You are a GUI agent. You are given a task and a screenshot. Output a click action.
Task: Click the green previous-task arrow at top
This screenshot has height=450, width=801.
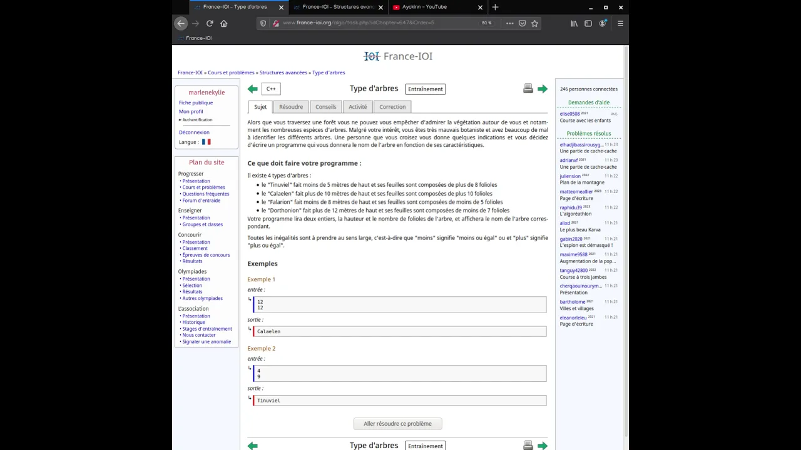252,89
